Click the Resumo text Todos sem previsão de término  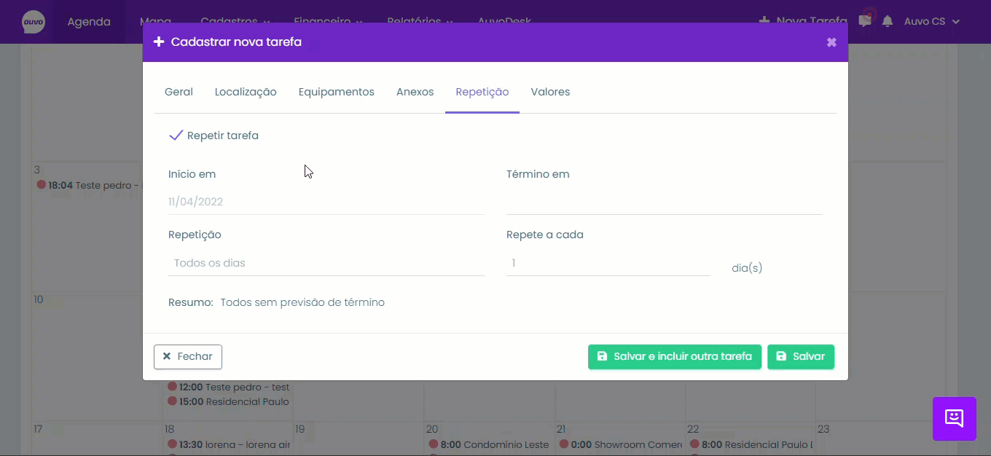point(302,302)
